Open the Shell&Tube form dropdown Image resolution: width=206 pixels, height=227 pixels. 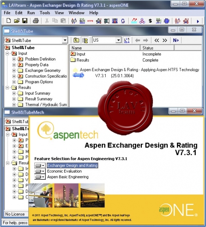[65, 40]
